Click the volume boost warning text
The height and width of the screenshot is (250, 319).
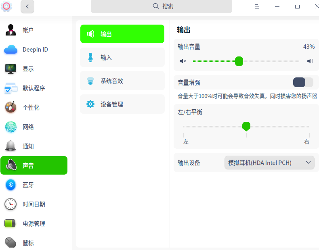pyautogui.click(x=248, y=96)
